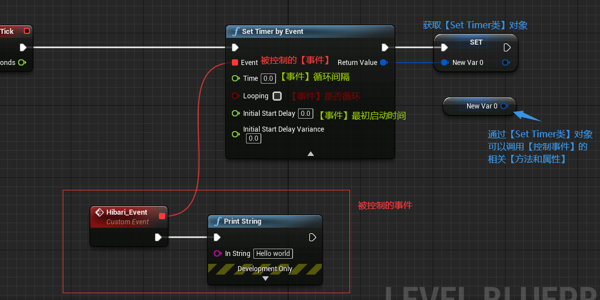Click the Initial Start Delay pin
600x300 pixels.
[x=236, y=114]
